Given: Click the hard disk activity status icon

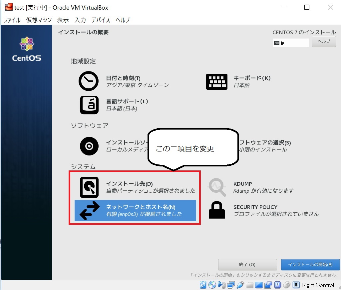Looking at the screenshot, I should (203, 285).
